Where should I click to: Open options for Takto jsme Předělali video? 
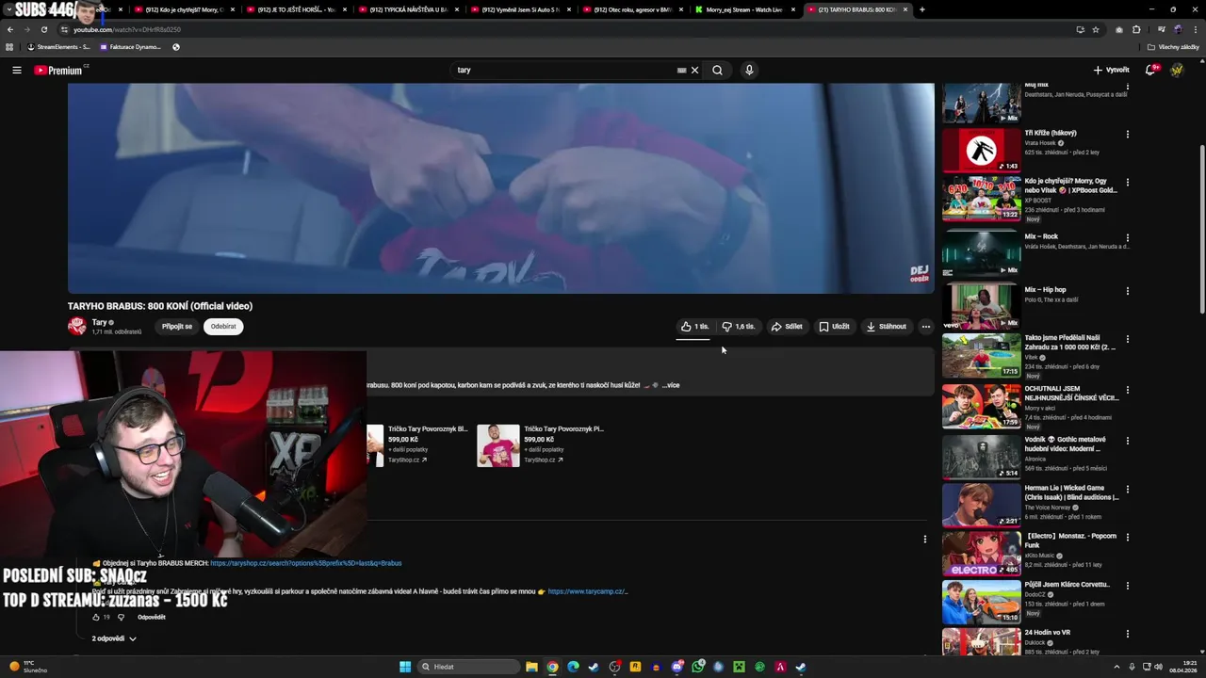pos(1127,339)
